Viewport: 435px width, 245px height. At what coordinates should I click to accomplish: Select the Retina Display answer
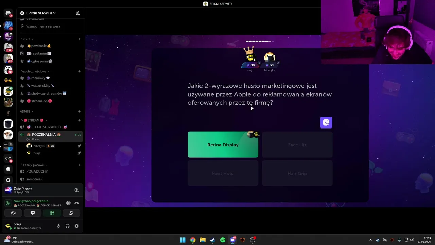point(223,145)
